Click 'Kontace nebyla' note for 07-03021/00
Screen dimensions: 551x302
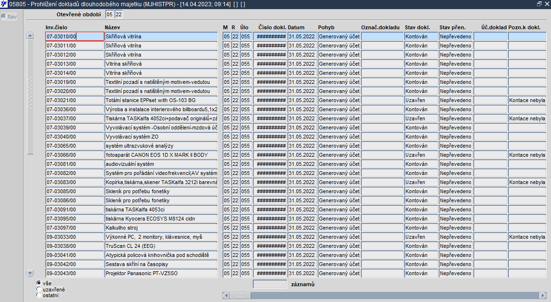[x=527, y=100]
